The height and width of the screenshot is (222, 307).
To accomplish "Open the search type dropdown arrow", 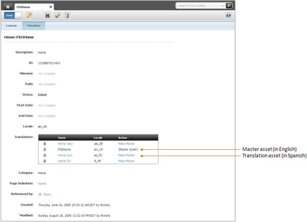I will [223, 5].
